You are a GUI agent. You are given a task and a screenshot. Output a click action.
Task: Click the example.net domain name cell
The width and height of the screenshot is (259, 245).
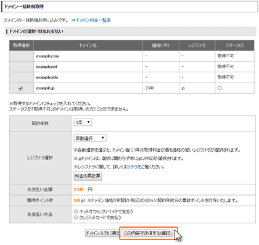[x=88, y=67]
